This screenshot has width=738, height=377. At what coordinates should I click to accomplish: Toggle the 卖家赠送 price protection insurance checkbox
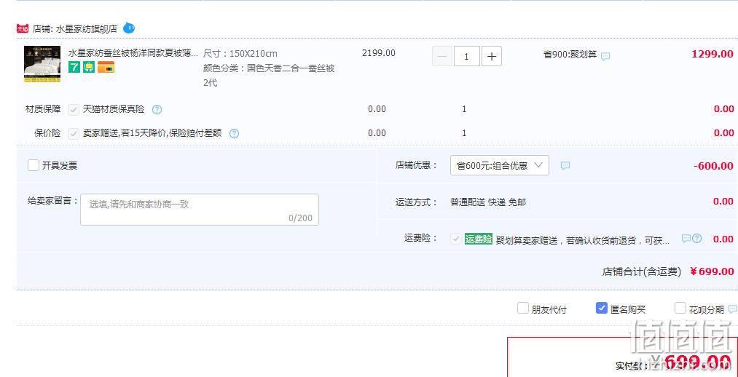74,133
